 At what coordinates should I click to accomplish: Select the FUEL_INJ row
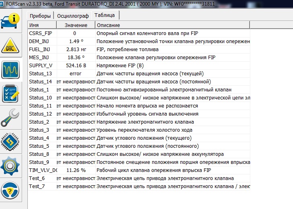(x=139, y=50)
